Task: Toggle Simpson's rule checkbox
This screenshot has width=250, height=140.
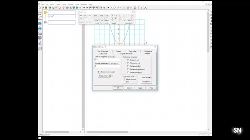Action: (128, 60)
